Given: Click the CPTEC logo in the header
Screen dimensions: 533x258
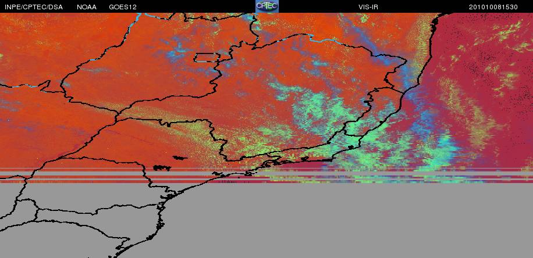Looking at the screenshot, I should pyautogui.click(x=267, y=6).
